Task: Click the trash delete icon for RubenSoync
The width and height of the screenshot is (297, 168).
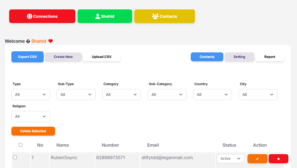Action: pyautogui.click(x=278, y=159)
